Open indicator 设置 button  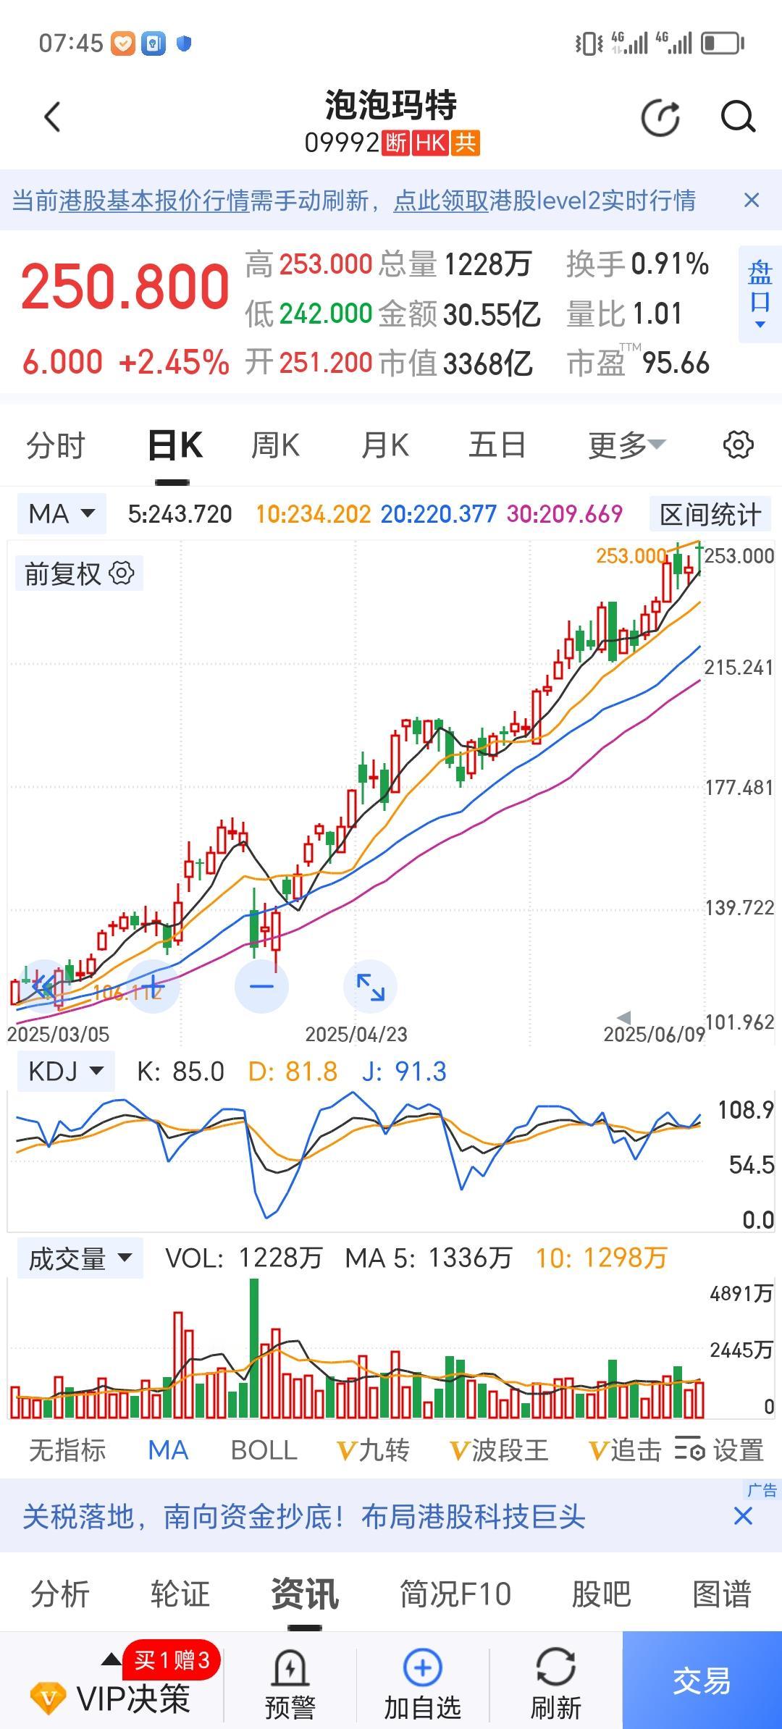click(720, 1450)
